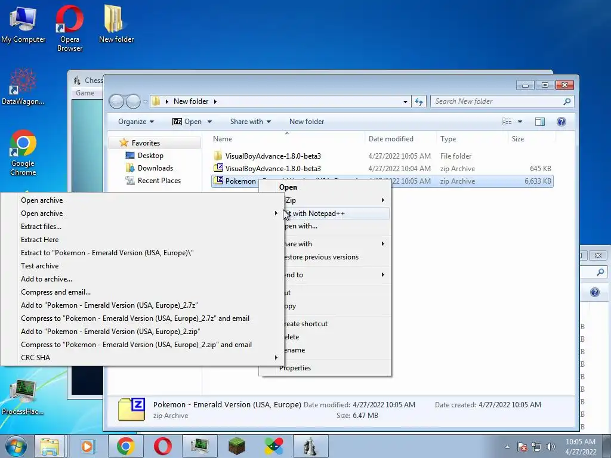
Task: Toggle the preview pane icon
Action: [x=539, y=122]
